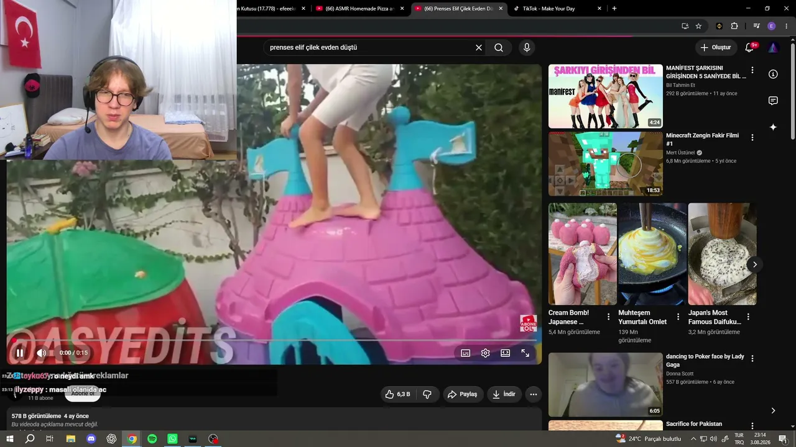Play Cream Bomb! Japanese short
The height and width of the screenshot is (447, 796).
[x=583, y=254]
